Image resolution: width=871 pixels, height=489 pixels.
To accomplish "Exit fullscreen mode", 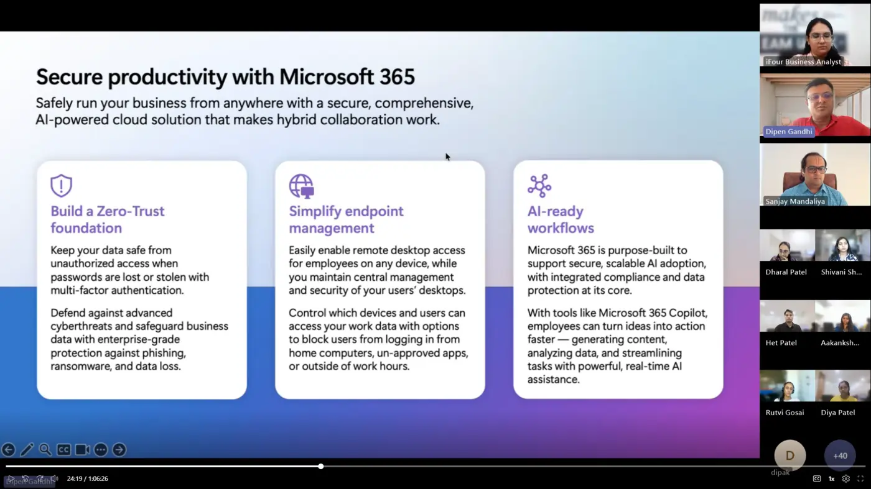I will point(860,478).
